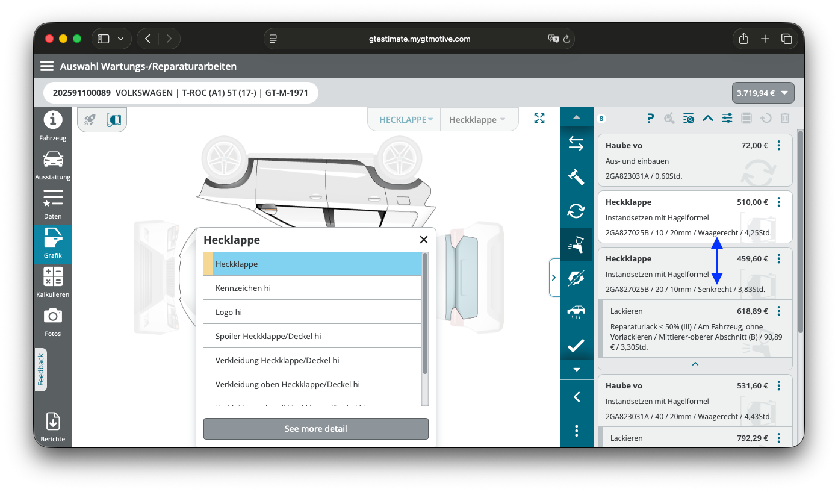Open the Kalkulieren calculator section
Viewport: 838px width, 492px height.
[x=53, y=282]
